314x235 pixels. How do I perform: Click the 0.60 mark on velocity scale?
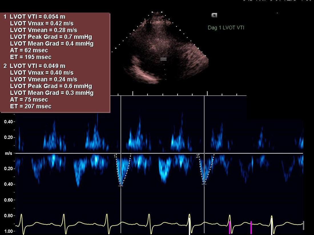click(9, 200)
